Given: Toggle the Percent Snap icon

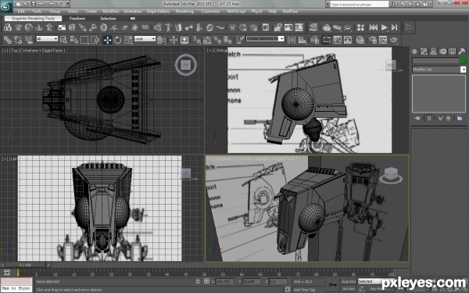Looking at the screenshot, I should [x=217, y=40].
